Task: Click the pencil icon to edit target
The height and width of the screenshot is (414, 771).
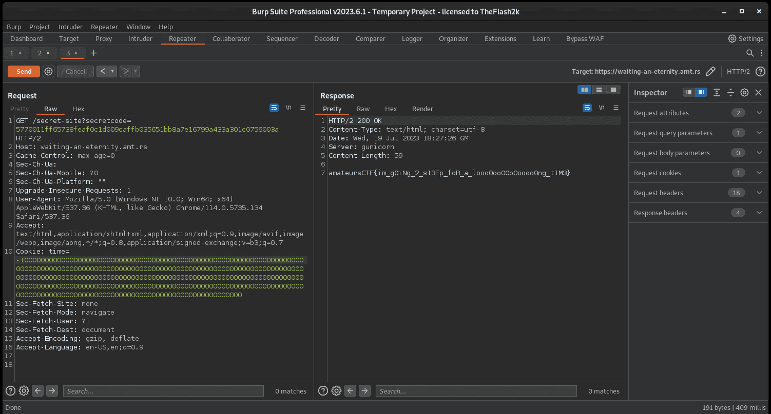Action: [710, 72]
